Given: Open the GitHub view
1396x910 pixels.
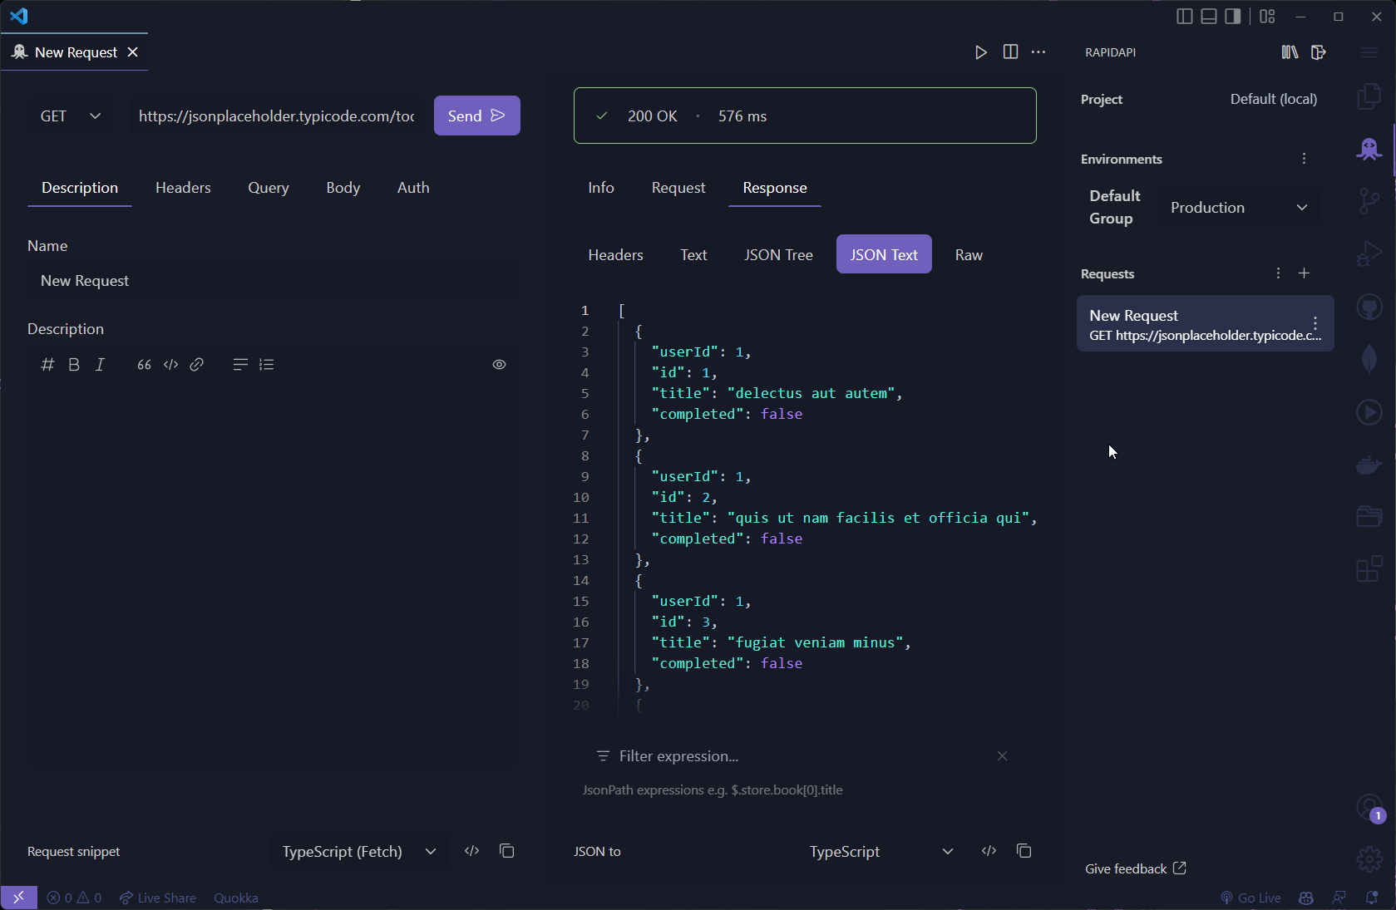Looking at the screenshot, I should 1369,307.
